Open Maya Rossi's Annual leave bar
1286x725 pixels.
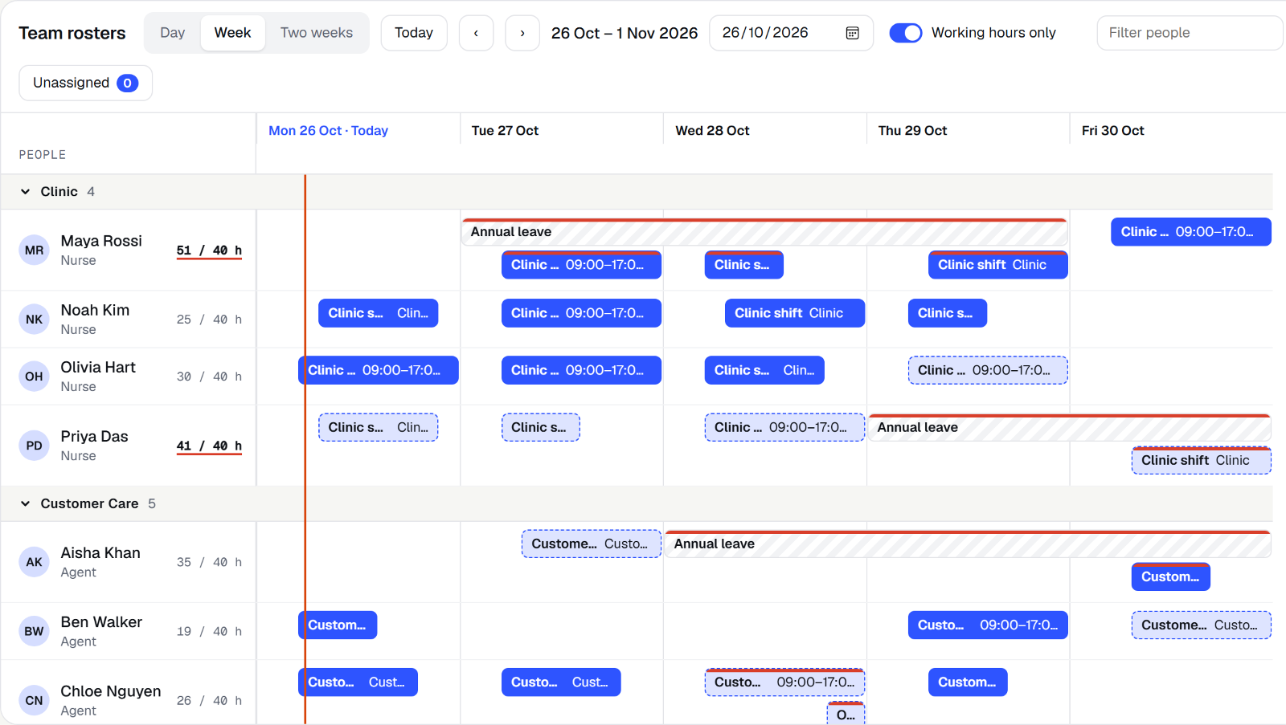[764, 232]
